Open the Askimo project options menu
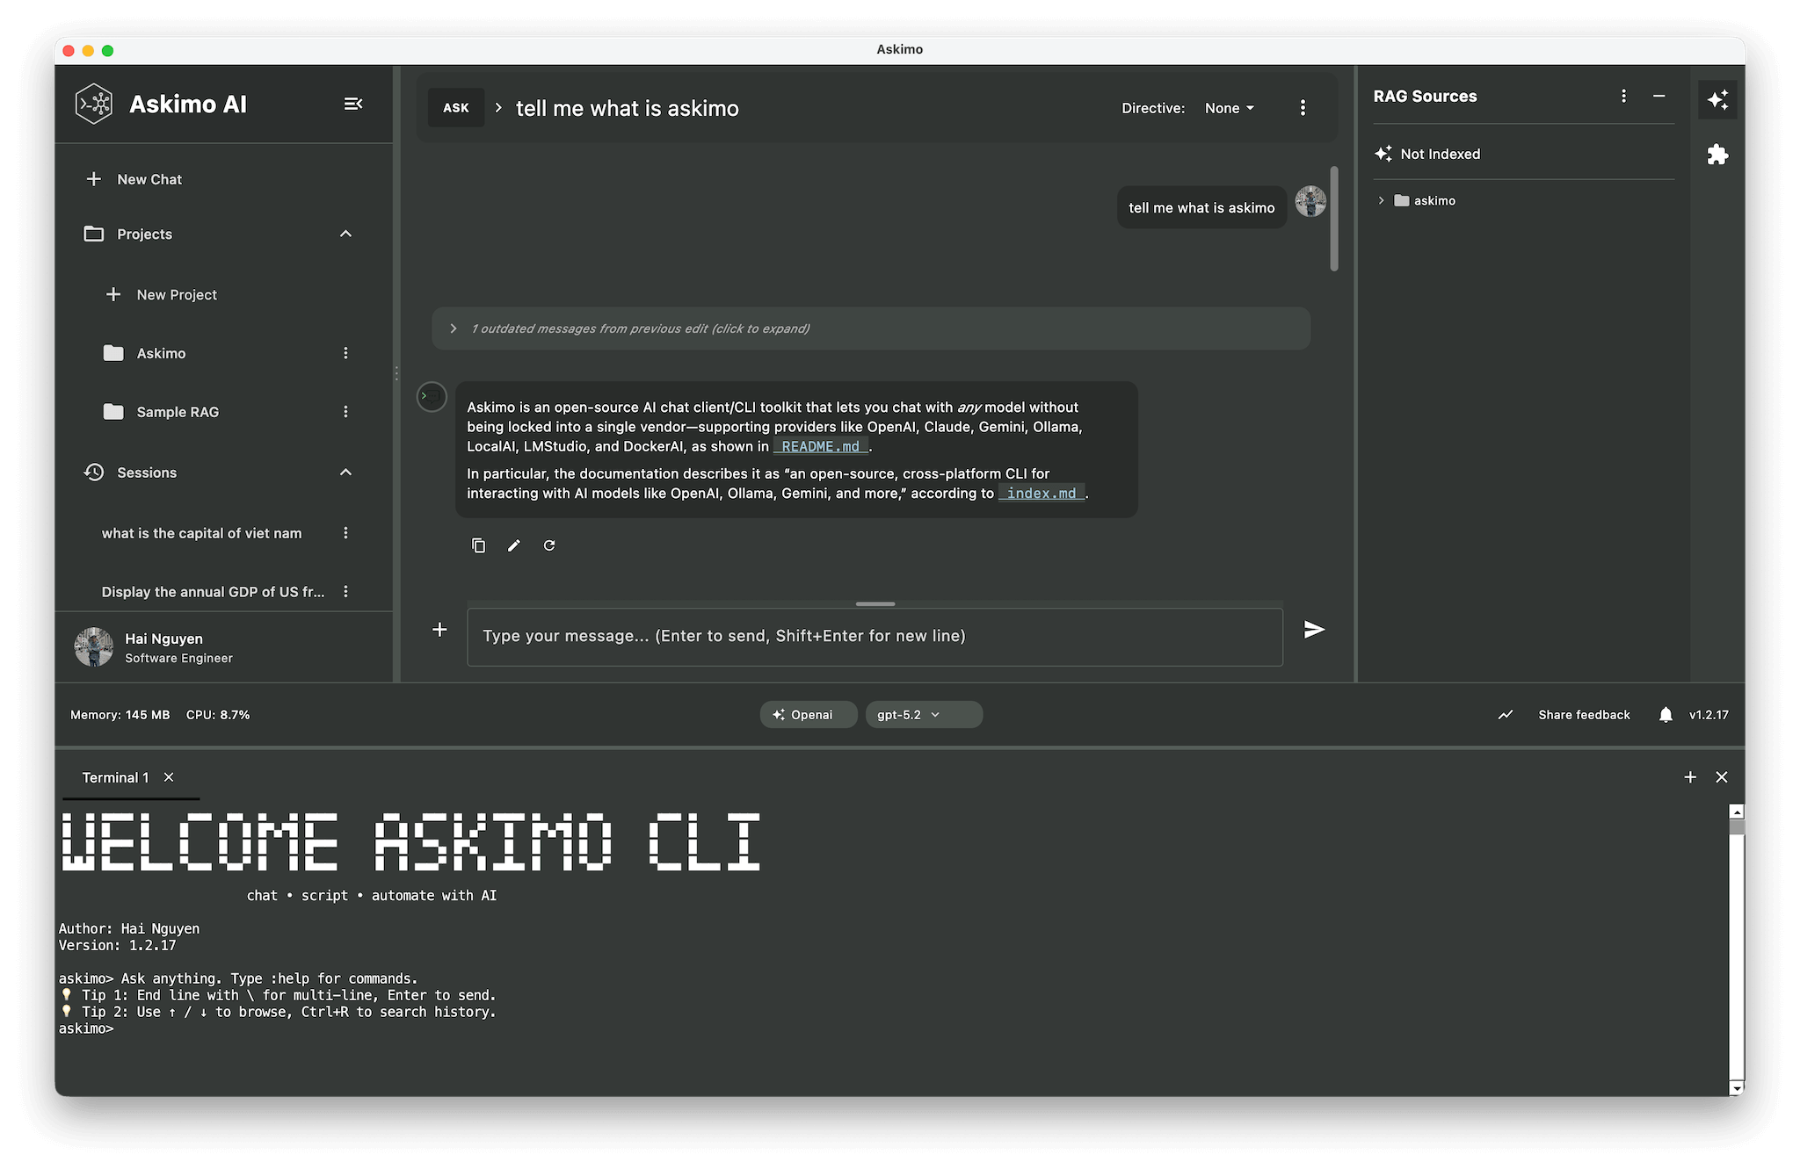This screenshot has width=1800, height=1169. [345, 353]
